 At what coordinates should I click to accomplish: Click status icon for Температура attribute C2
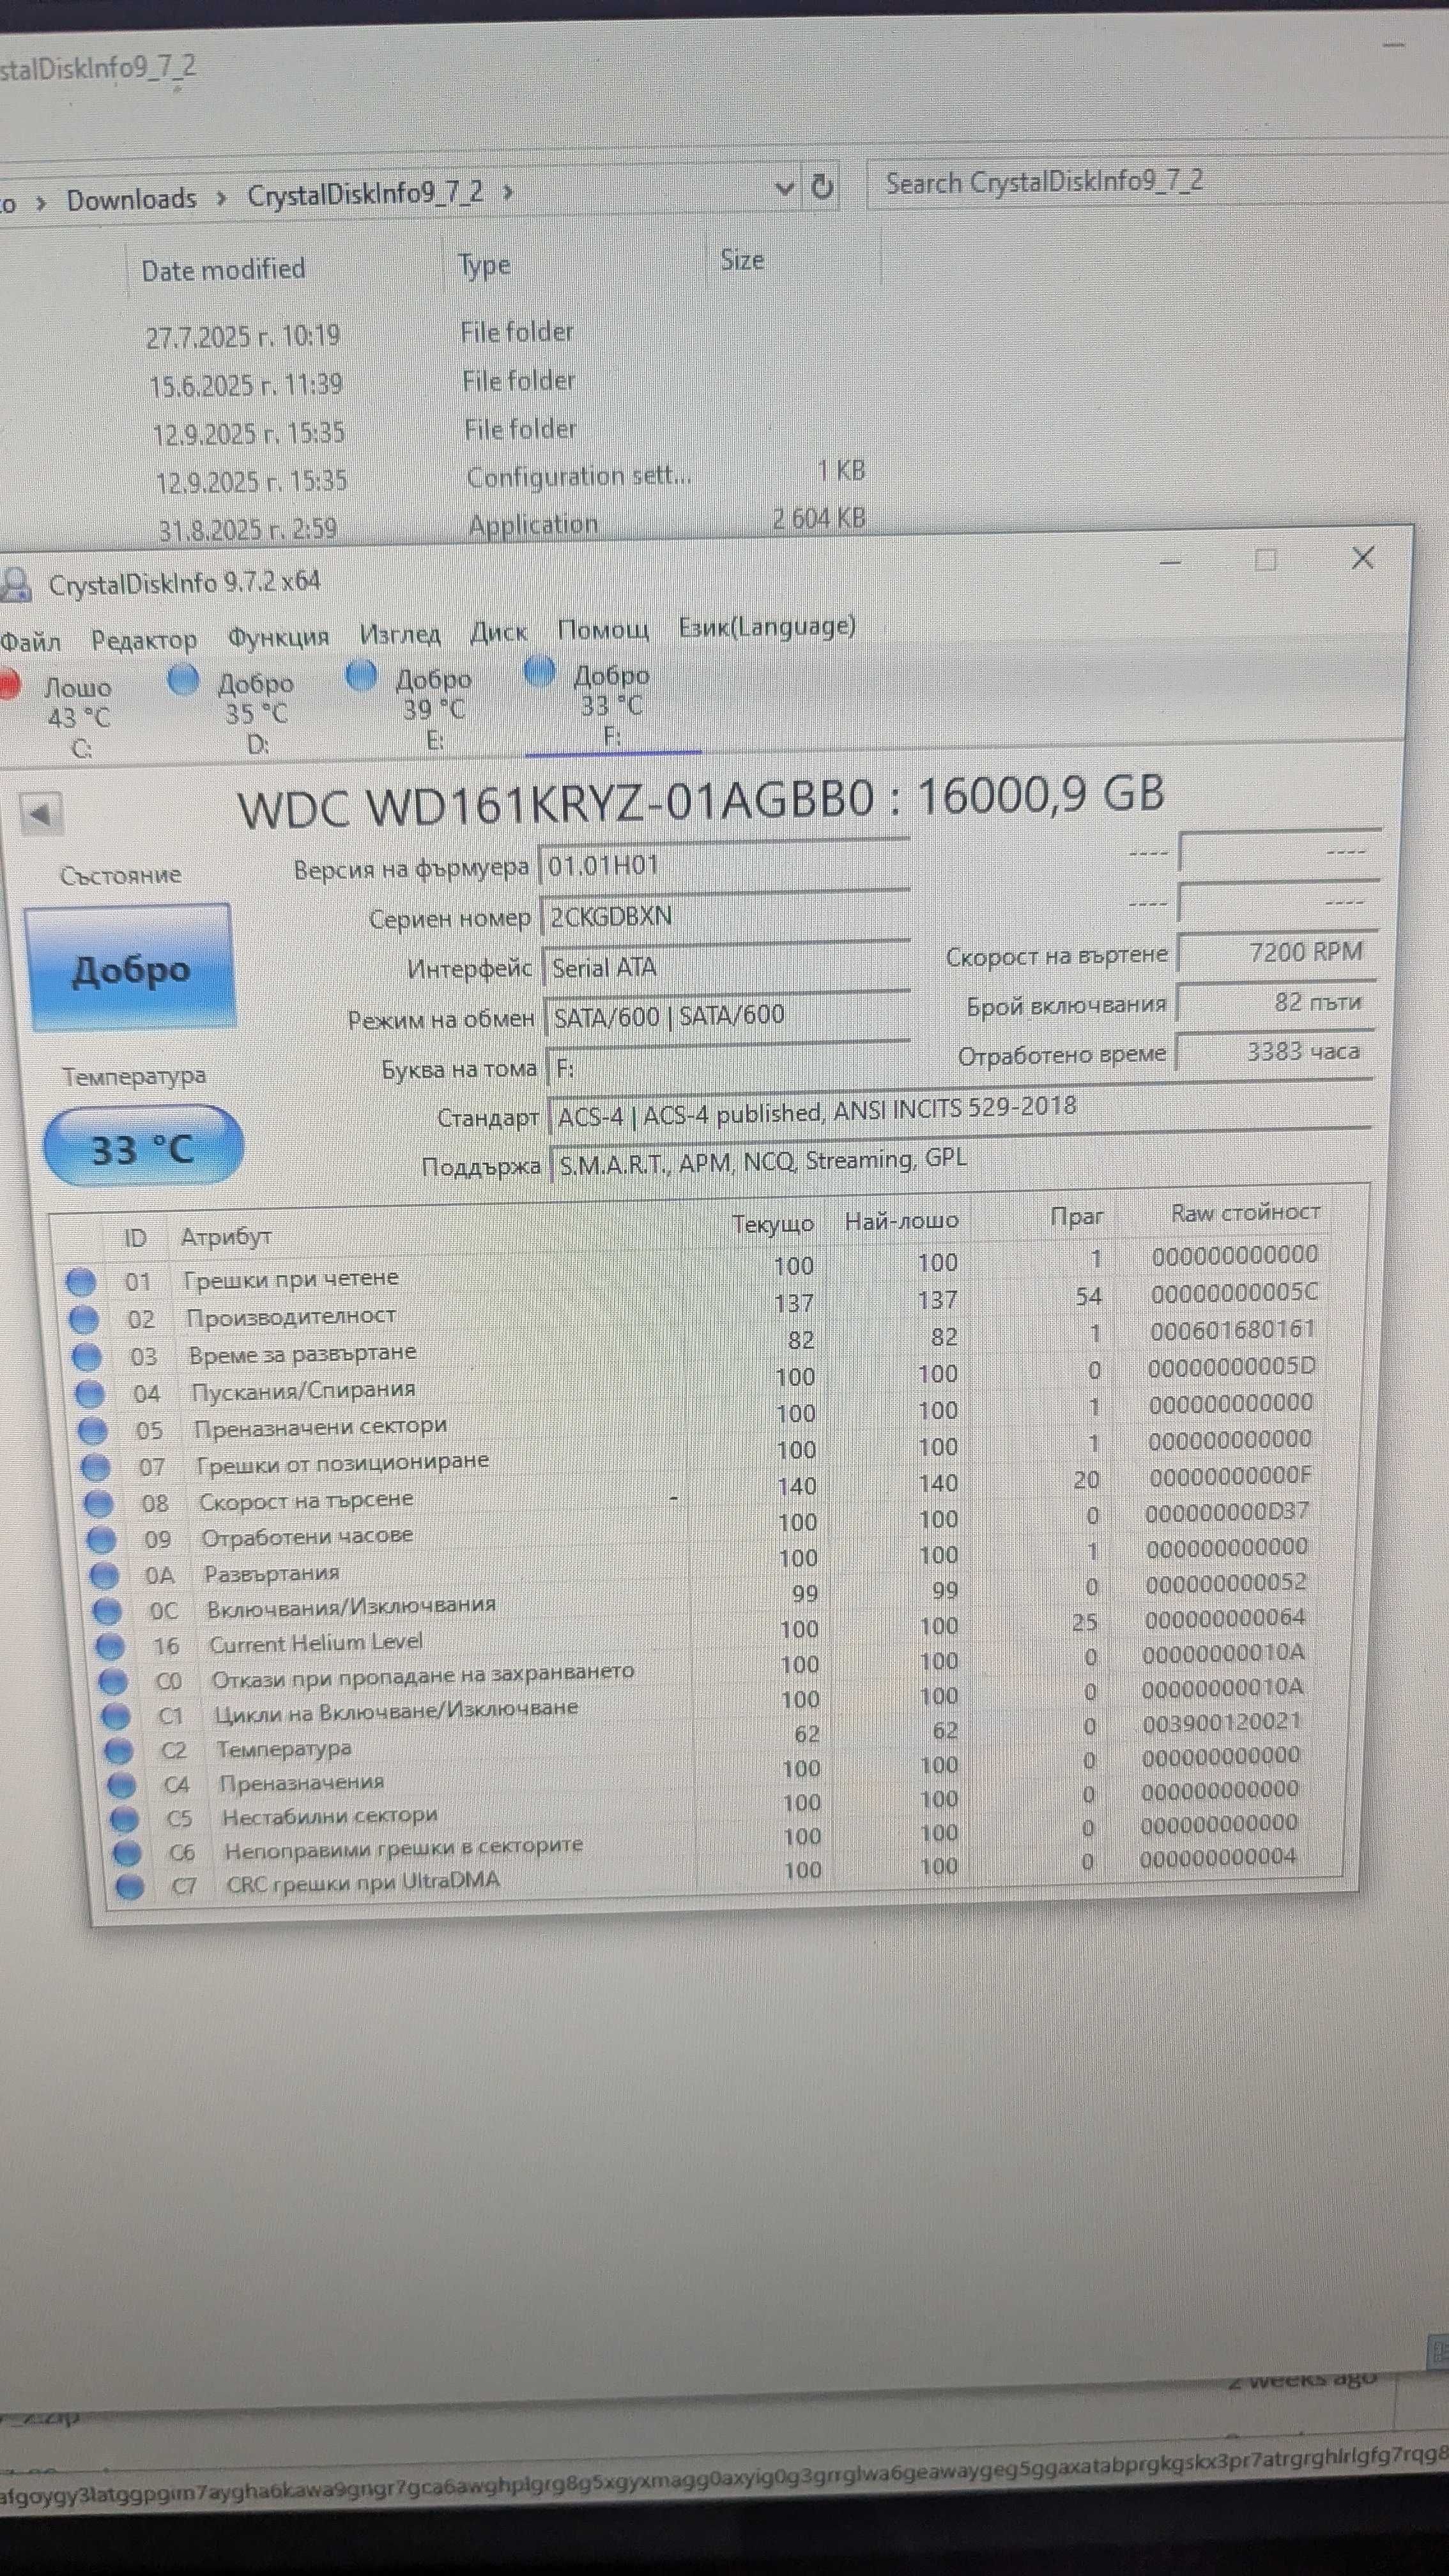(x=119, y=1751)
